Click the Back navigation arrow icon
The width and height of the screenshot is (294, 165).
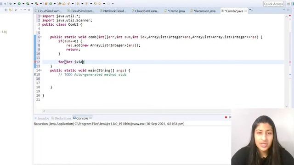100,4
